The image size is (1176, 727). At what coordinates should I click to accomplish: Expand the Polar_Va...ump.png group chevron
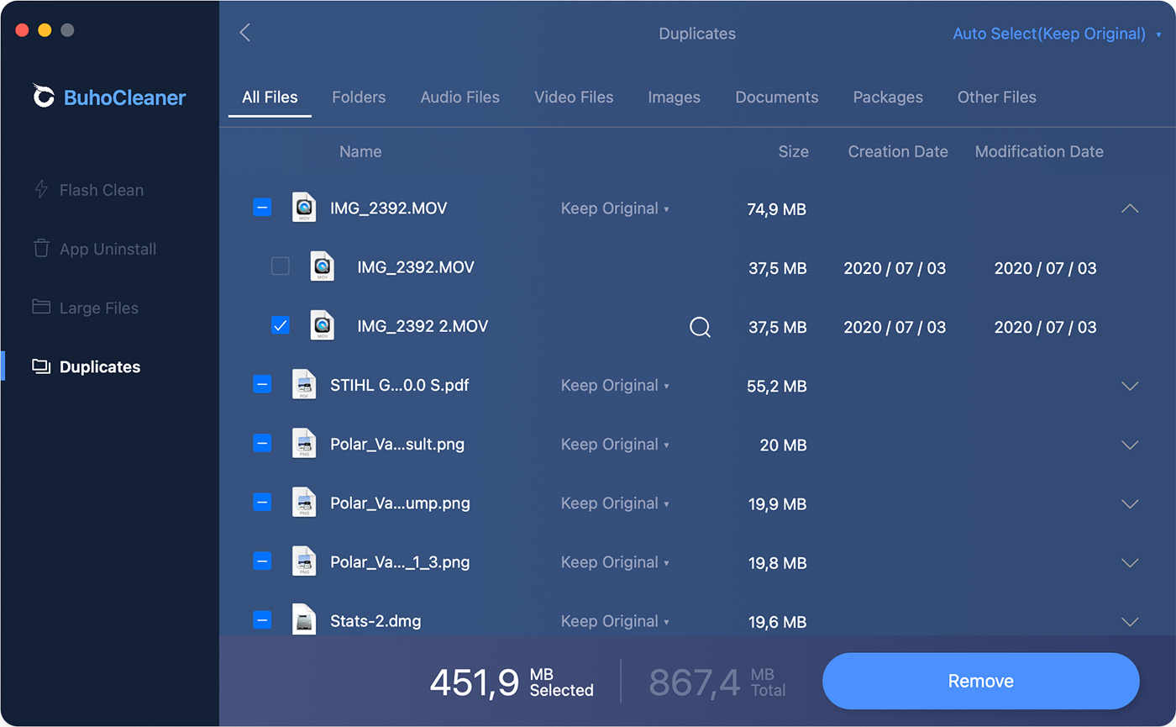pyautogui.click(x=1130, y=504)
